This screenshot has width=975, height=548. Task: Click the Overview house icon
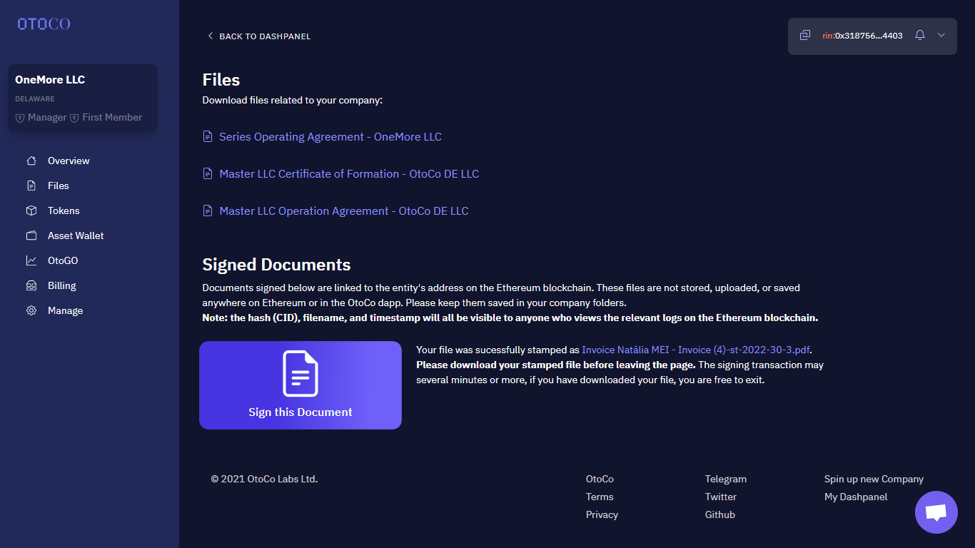tap(31, 161)
